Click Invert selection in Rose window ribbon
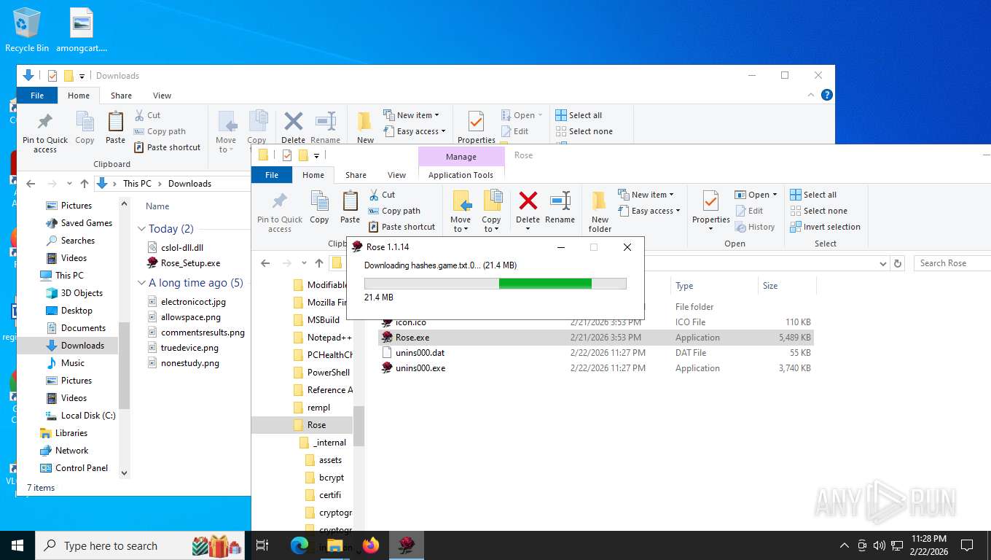Image resolution: width=991 pixels, height=560 pixels. pos(826,227)
